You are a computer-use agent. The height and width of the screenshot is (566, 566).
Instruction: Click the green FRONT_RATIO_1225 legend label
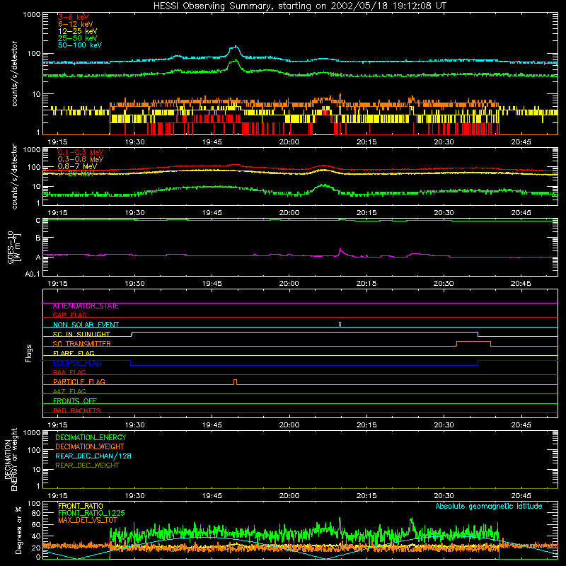tap(91, 513)
